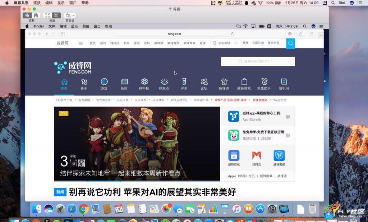Open remote Spotlight search icon
The width and height of the screenshot is (368, 222).
[x=305, y=26]
